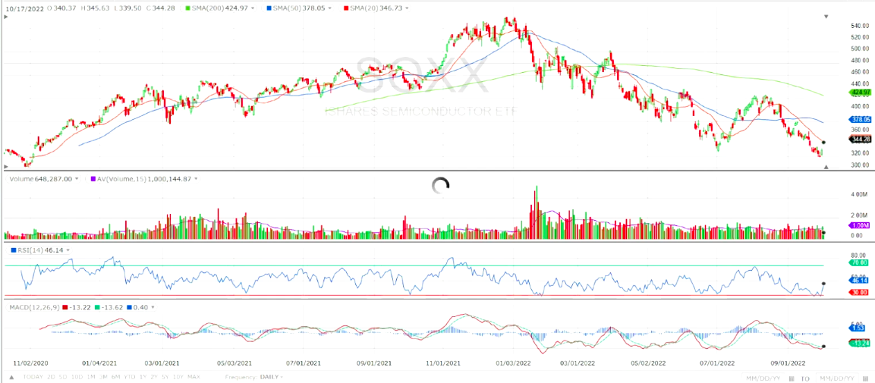Viewport: 875px width, 383px height.
Task: Set the chart range to 10Y
Action: [x=179, y=378]
